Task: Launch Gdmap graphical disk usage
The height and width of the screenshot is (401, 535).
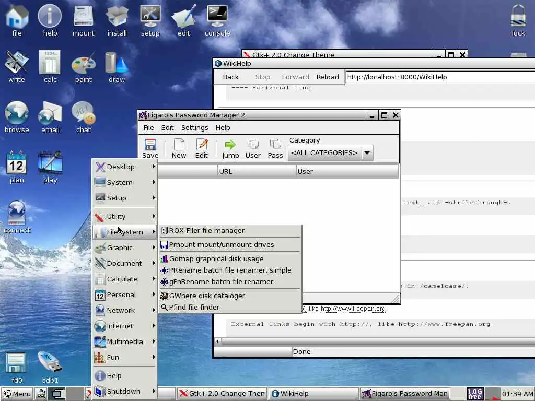Action: coord(230,259)
